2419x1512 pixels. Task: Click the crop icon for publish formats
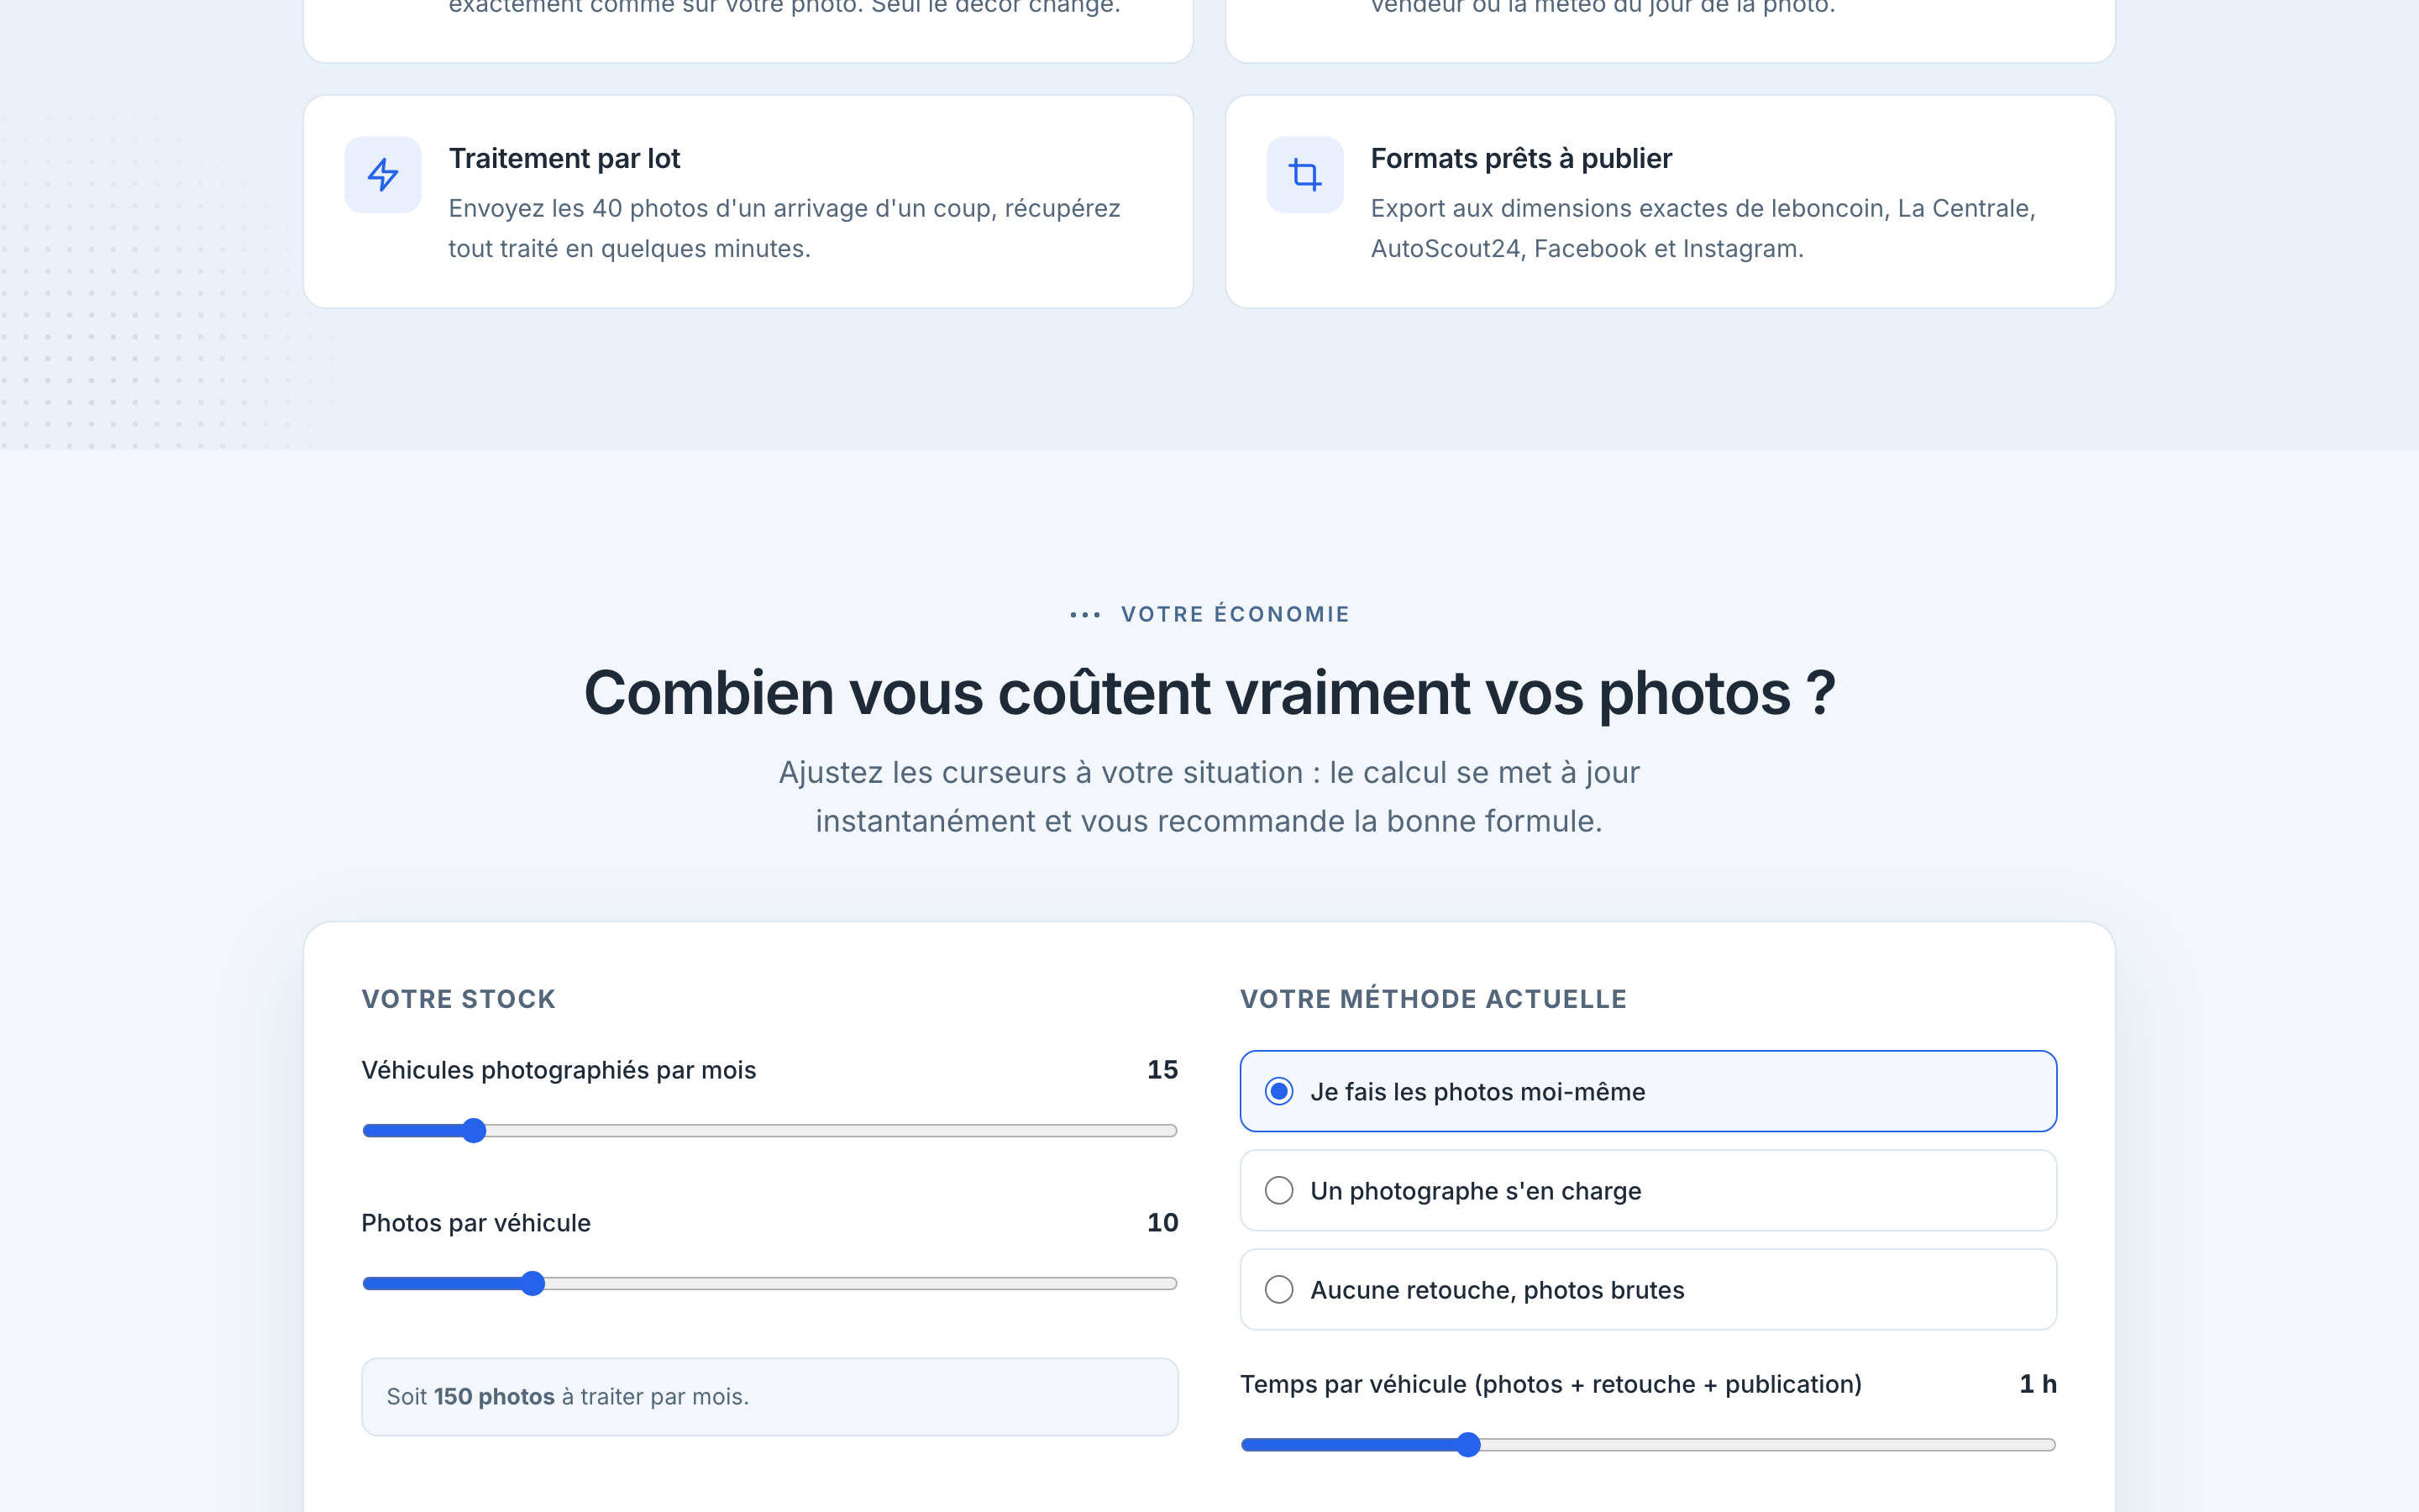(1304, 175)
